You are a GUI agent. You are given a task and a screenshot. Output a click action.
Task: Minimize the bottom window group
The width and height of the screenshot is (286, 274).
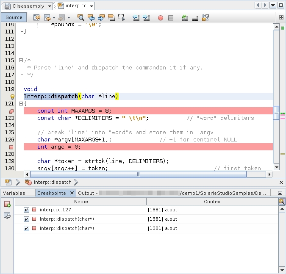(x=280, y=193)
